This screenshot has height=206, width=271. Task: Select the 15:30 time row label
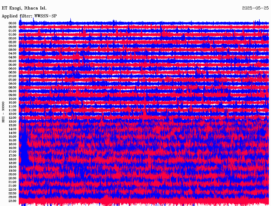pyautogui.click(x=12, y=141)
